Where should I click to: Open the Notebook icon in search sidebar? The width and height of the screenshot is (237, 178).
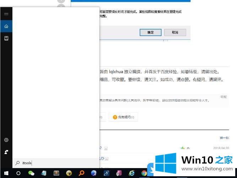tap(6, 38)
